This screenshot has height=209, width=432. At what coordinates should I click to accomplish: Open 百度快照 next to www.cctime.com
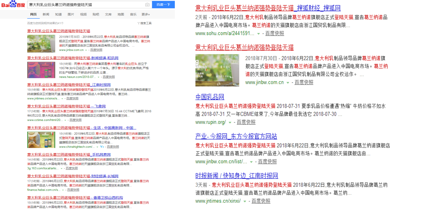tap(75, 120)
